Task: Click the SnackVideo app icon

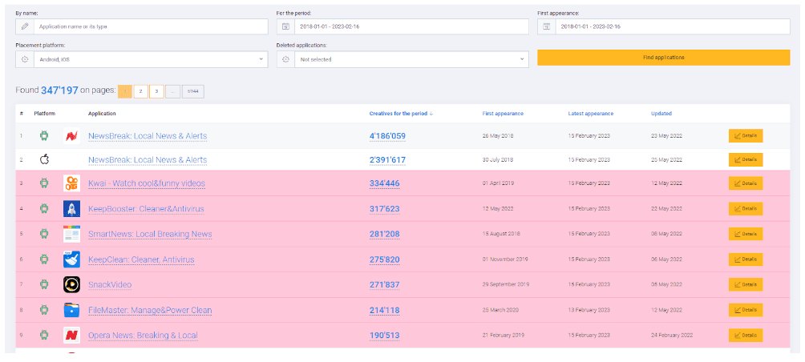Action: [x=71, y=284]
